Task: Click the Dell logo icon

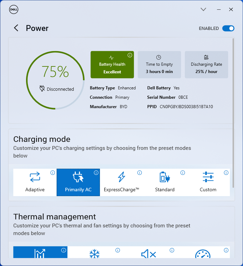Action: coord(14,9)
